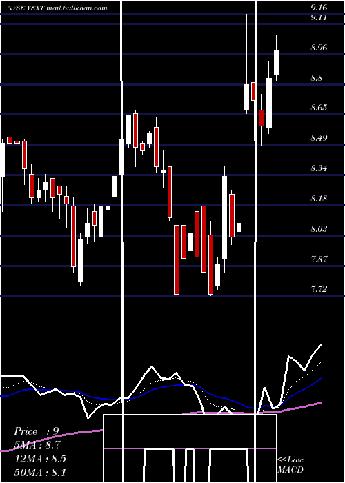Viewport: 345px width, 483px height.
Task: Select the 7.72 price axis label
Action: tap(319, 289)
